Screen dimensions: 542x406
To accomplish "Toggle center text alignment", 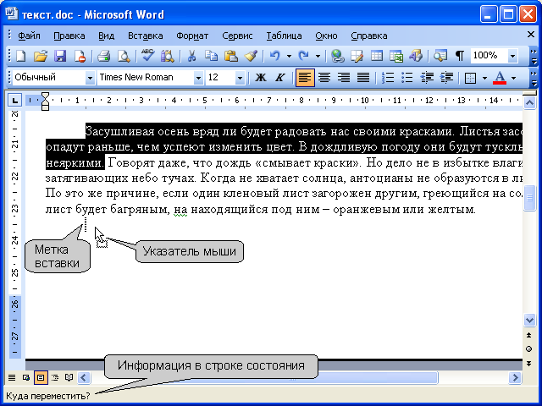I will pos(324,77).
